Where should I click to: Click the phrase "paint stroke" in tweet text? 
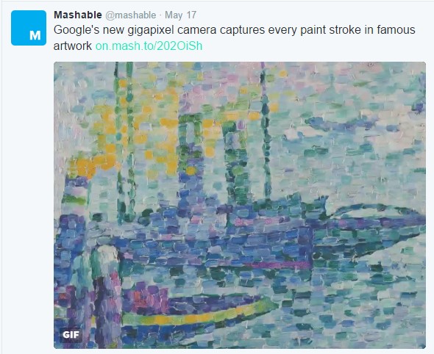pyautogui.click(x=330, y=30)
